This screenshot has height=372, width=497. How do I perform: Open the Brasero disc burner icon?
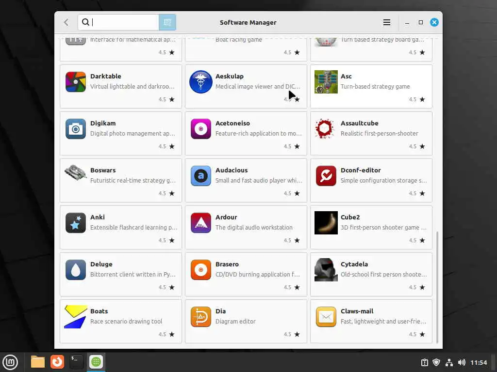coord(200,270)
